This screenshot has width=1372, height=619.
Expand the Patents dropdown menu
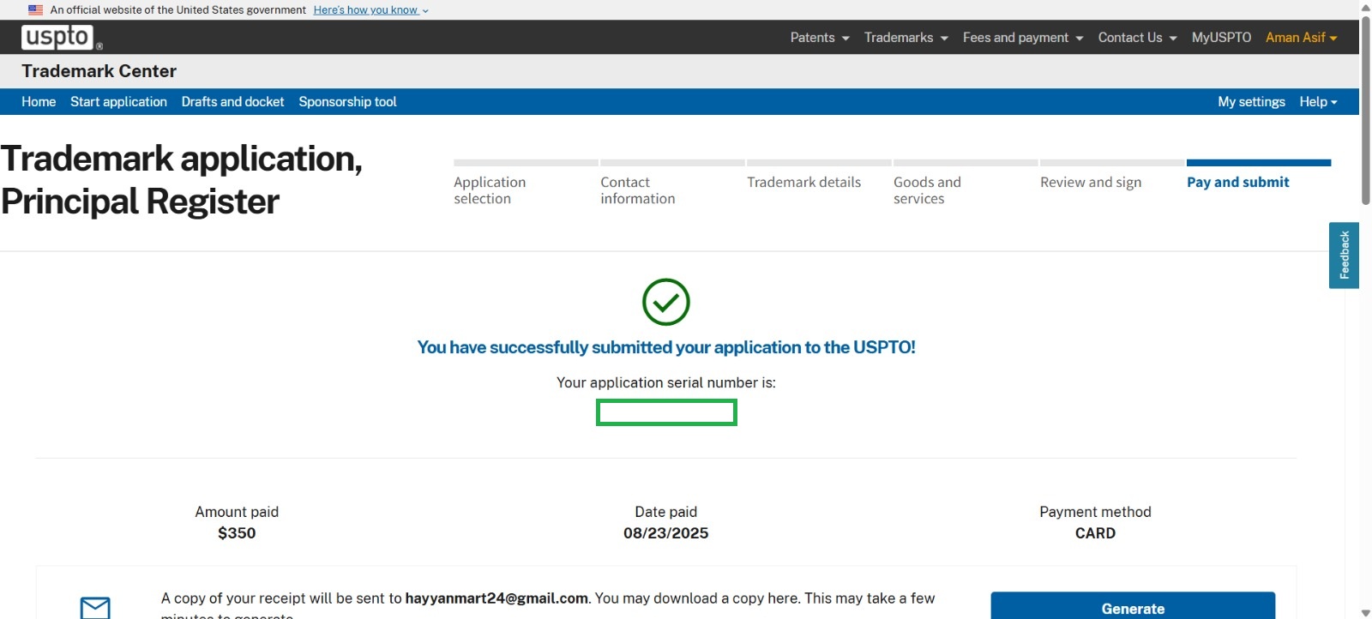(819, 38)
